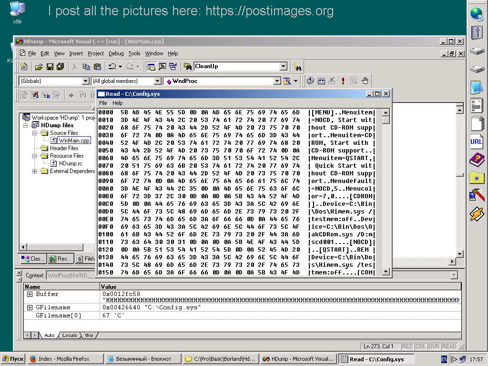The width and height of the screenshot is (488, 366).
Task: Click the WizardBar actions wand icon
Action: click(287, 81)
